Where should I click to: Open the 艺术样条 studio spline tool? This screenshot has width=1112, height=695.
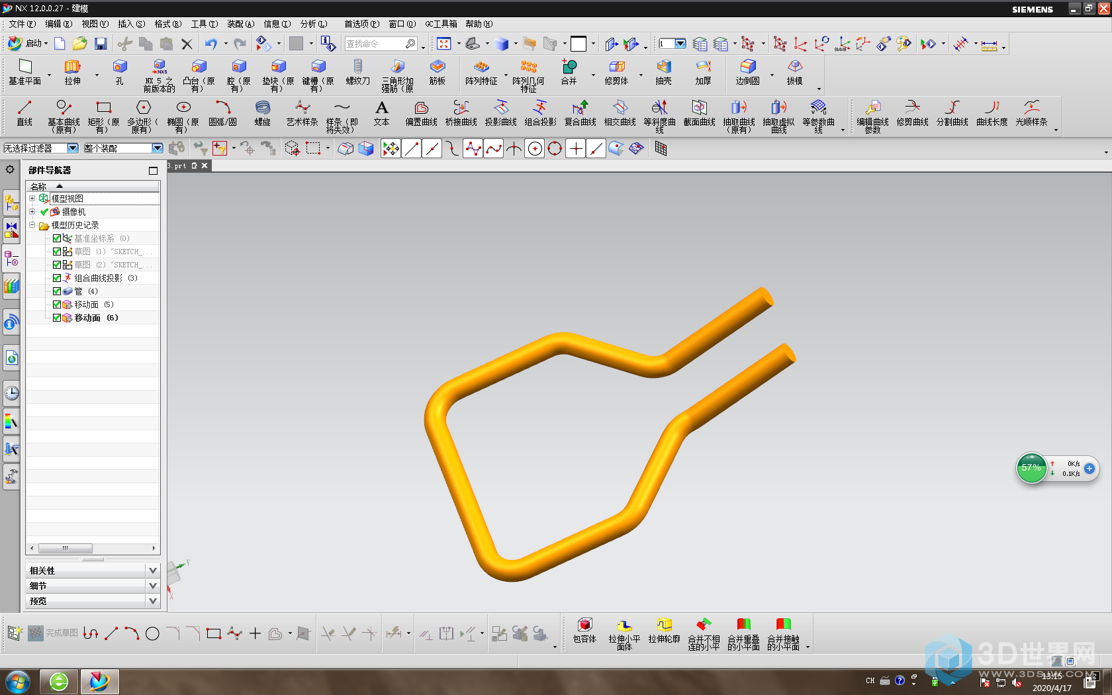pos(302,113)
